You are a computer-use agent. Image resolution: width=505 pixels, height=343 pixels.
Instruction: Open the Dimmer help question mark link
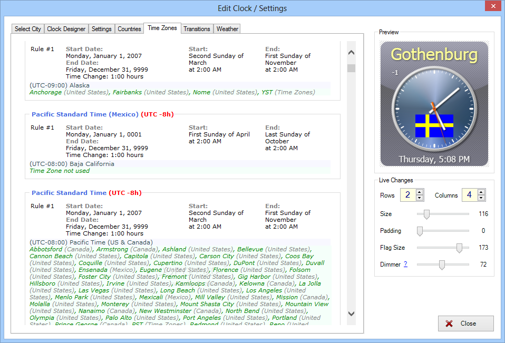pyautogui.click(x=405, y=264)
